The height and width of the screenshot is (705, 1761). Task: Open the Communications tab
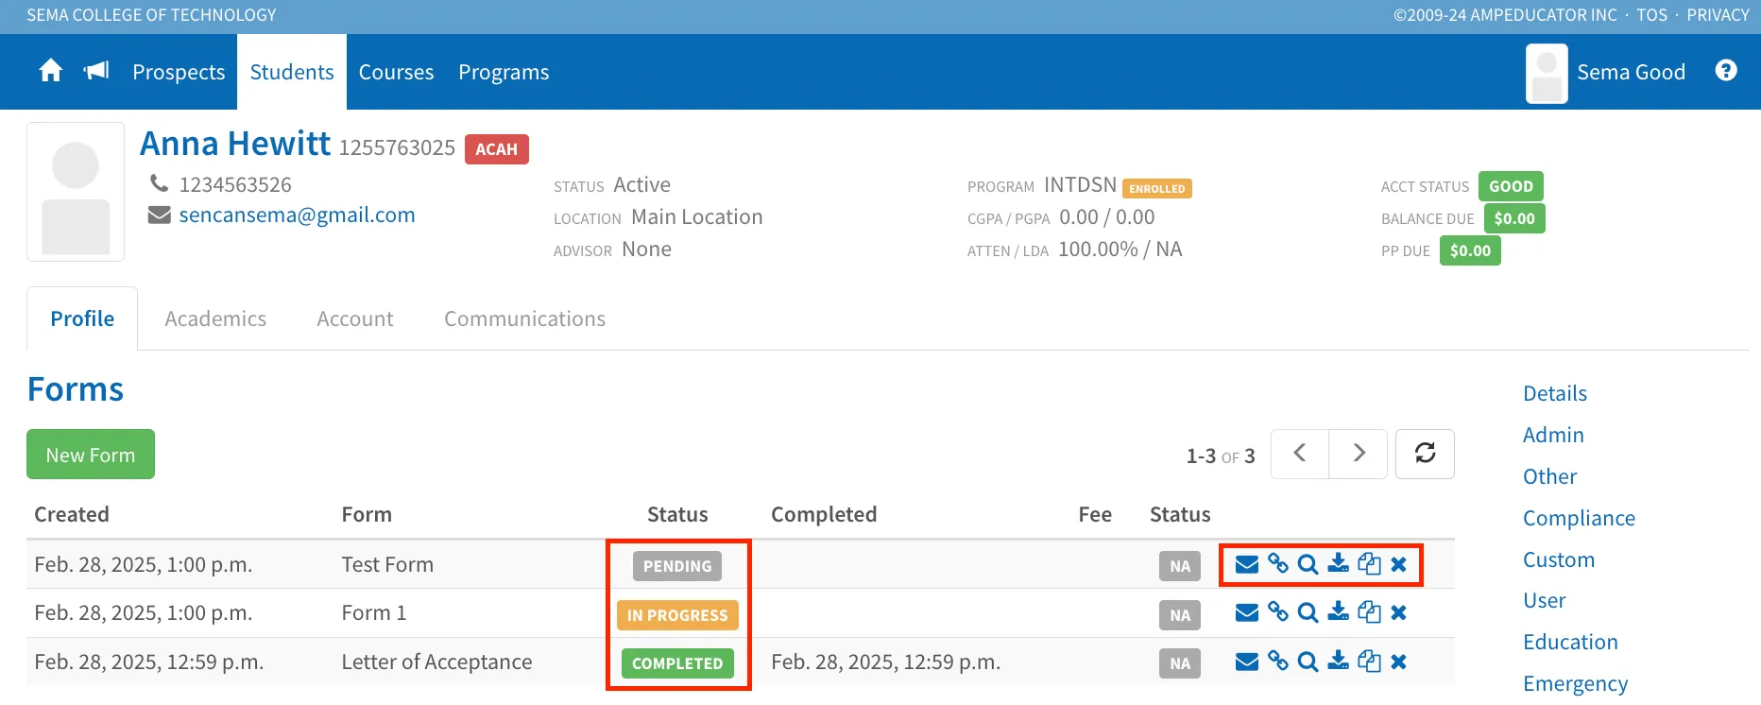524,319
